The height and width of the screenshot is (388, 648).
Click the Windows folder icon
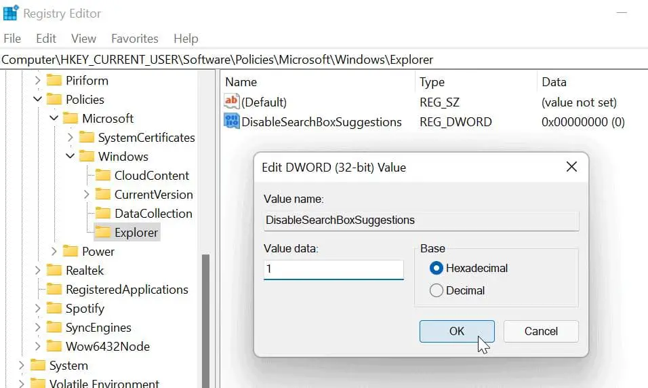point(86,157)
